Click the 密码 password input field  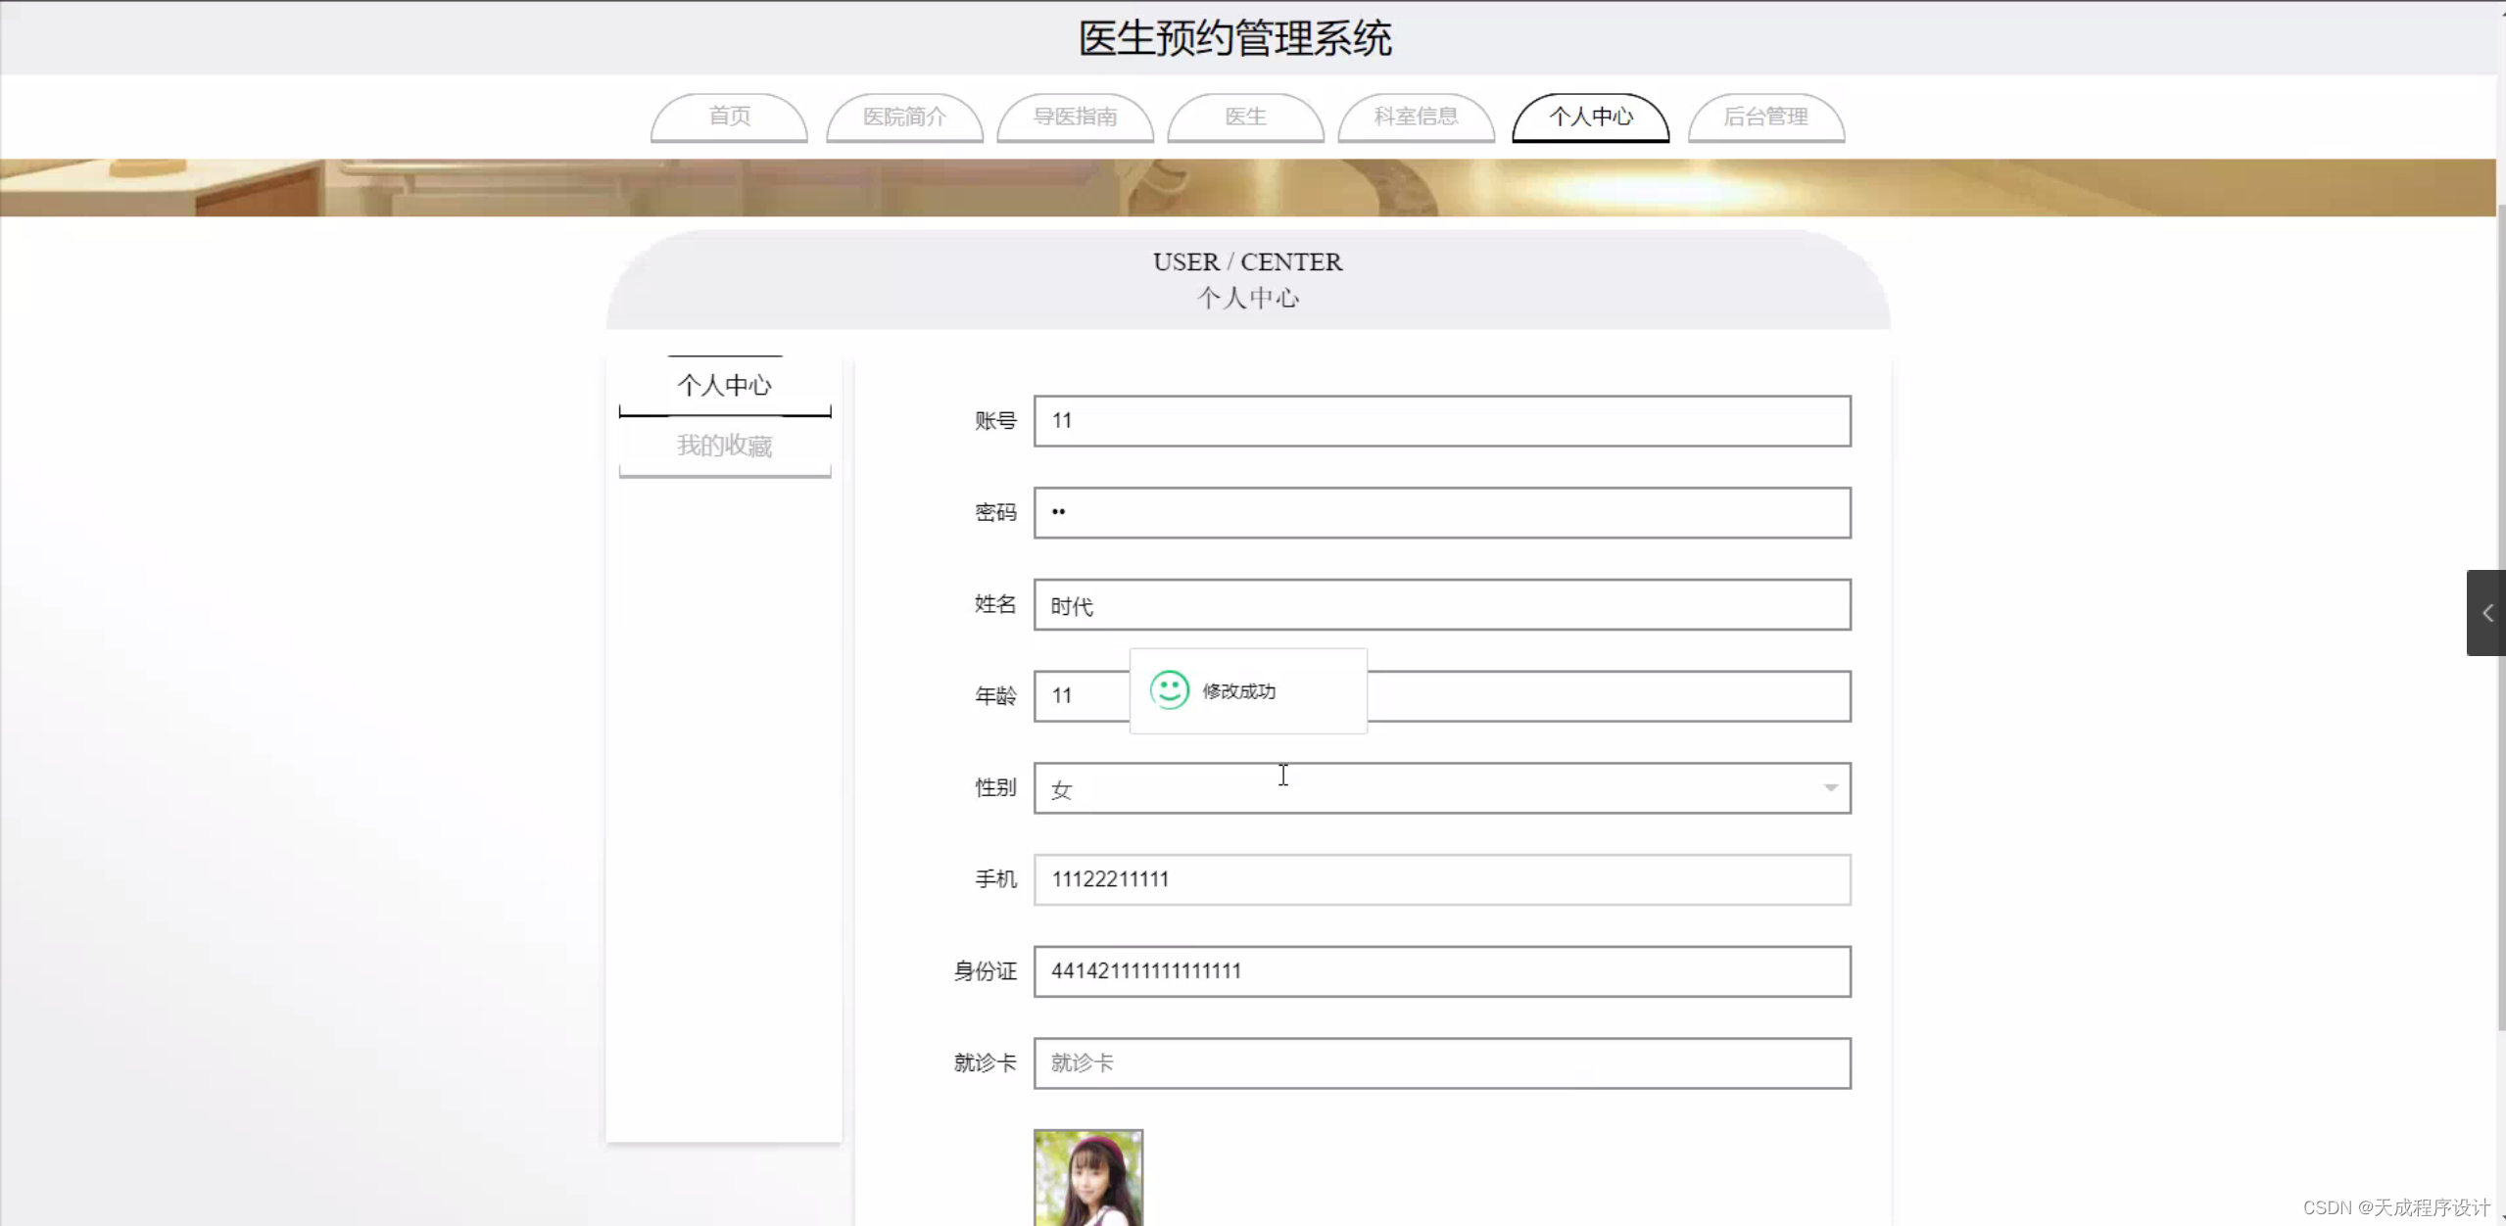pyautogui.click(x=1440, y=512)
